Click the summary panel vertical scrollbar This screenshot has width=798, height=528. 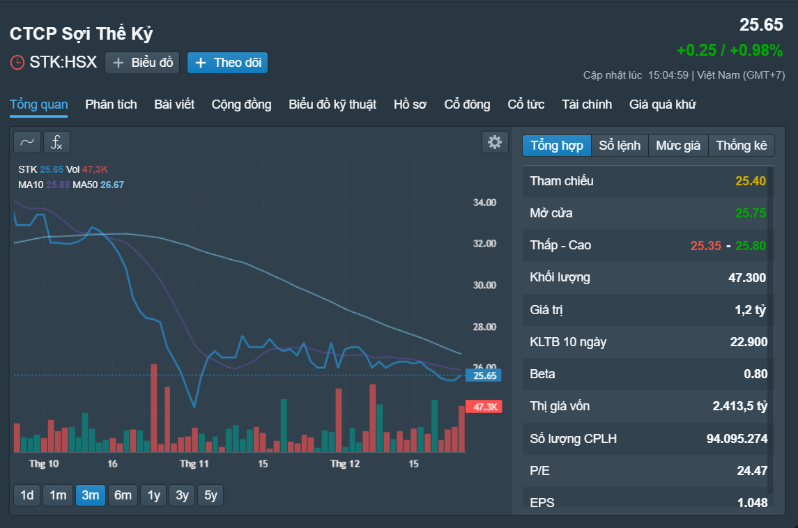[x=771, y=331]
